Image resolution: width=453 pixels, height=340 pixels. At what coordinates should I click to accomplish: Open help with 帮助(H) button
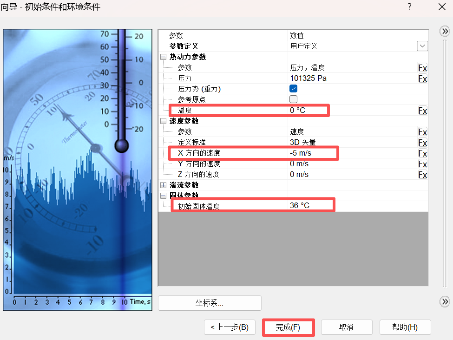[405, 327]
